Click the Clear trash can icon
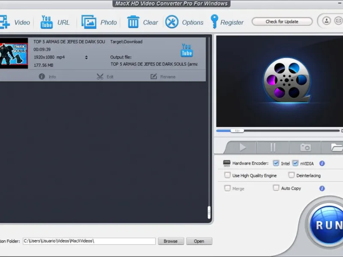343x257 pixels. tap(133, 22)
